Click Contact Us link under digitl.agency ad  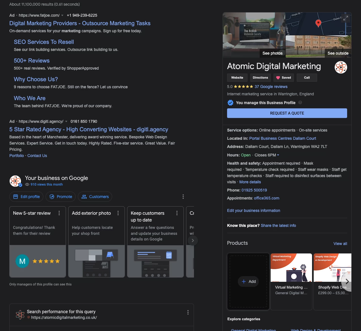37,156
